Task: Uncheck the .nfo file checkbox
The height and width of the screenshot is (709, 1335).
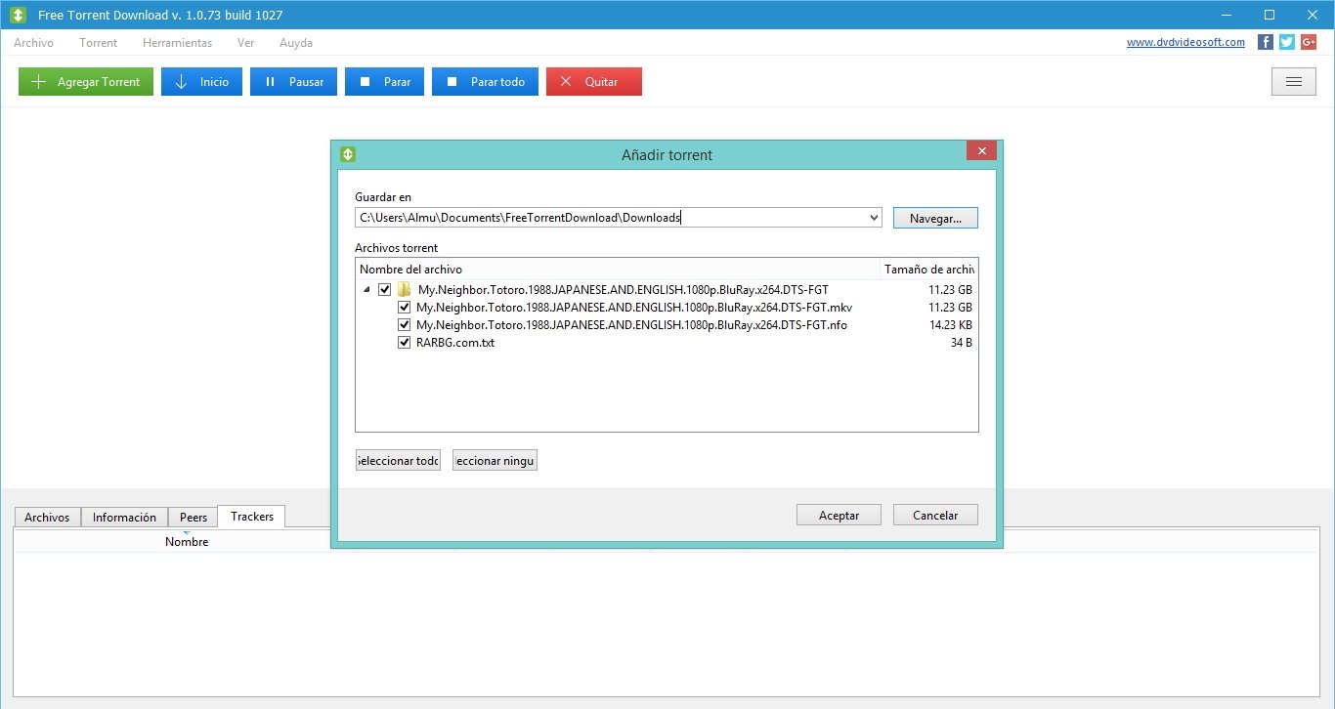Action: (404, 325)
